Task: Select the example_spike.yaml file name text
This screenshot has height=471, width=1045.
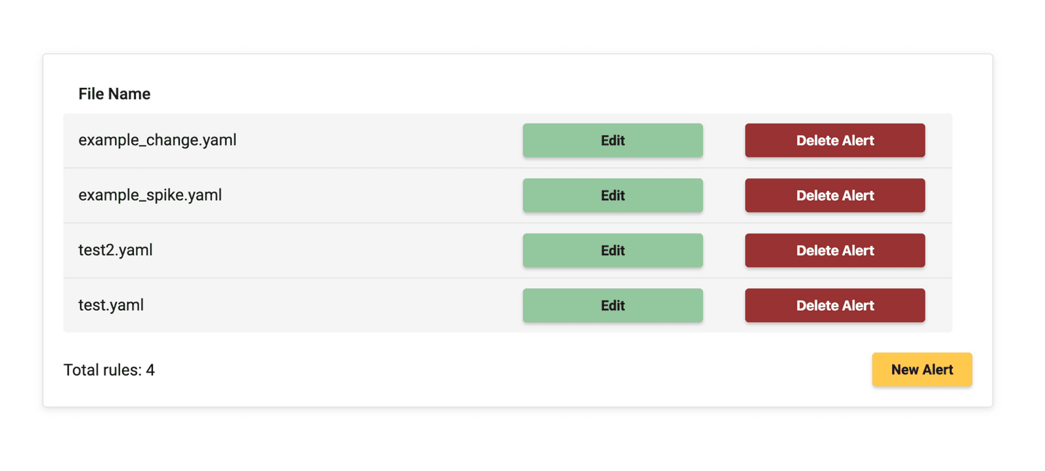Action: click(x=150, y=195)
